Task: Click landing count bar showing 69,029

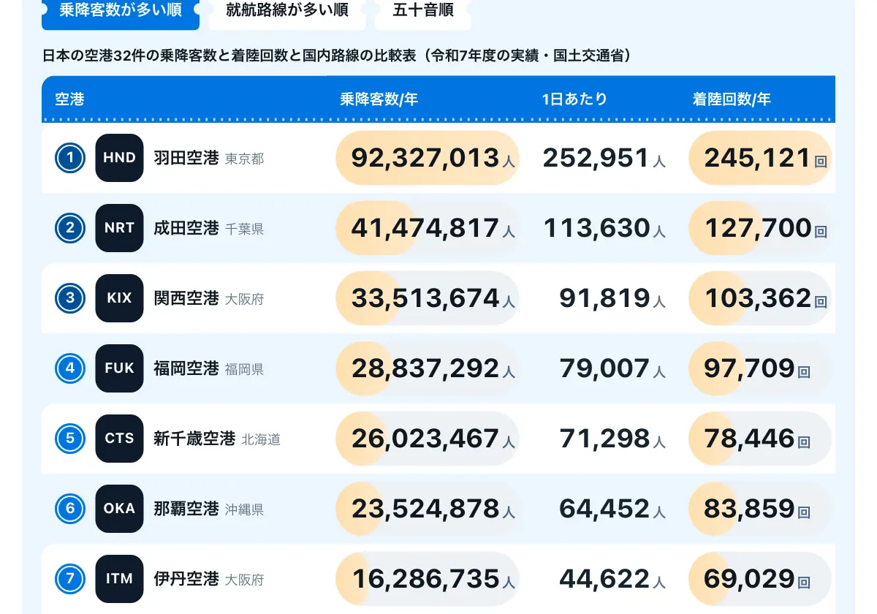Action: 760,579
